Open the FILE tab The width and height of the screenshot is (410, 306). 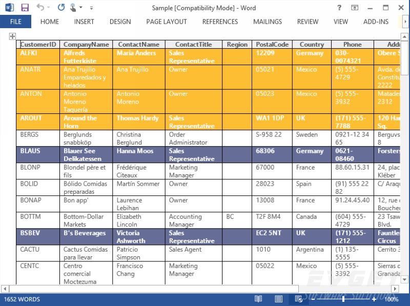point(16,22)
